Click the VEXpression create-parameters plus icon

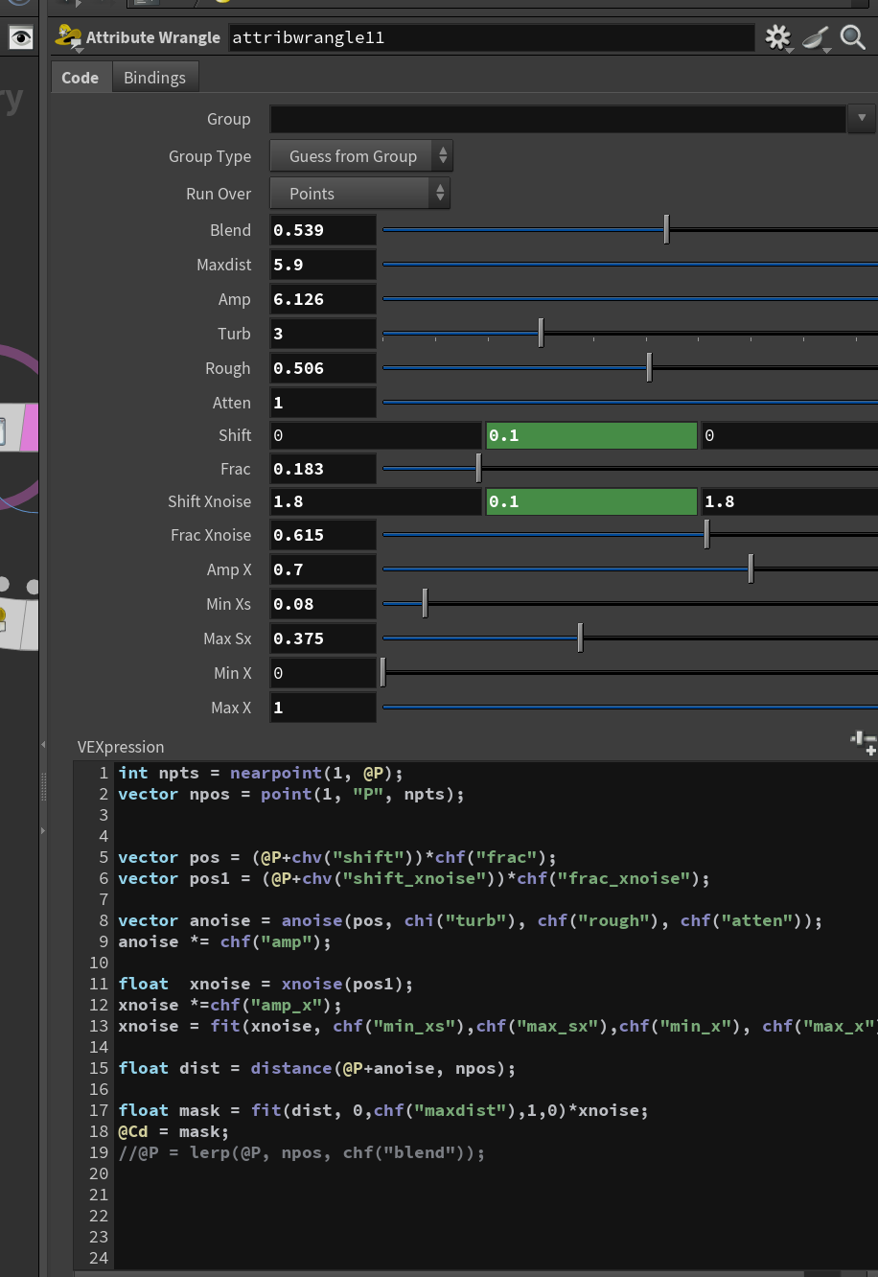pos(864,742)
